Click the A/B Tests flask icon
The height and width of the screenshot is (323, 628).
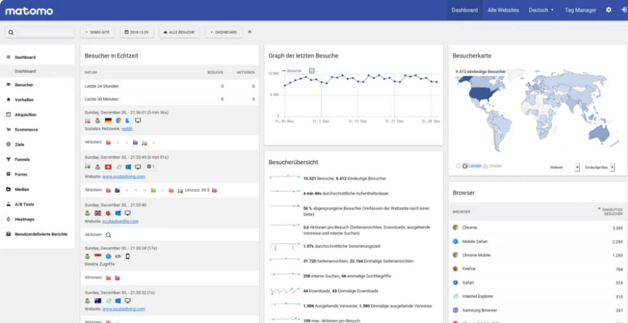(x=8, y=204)
